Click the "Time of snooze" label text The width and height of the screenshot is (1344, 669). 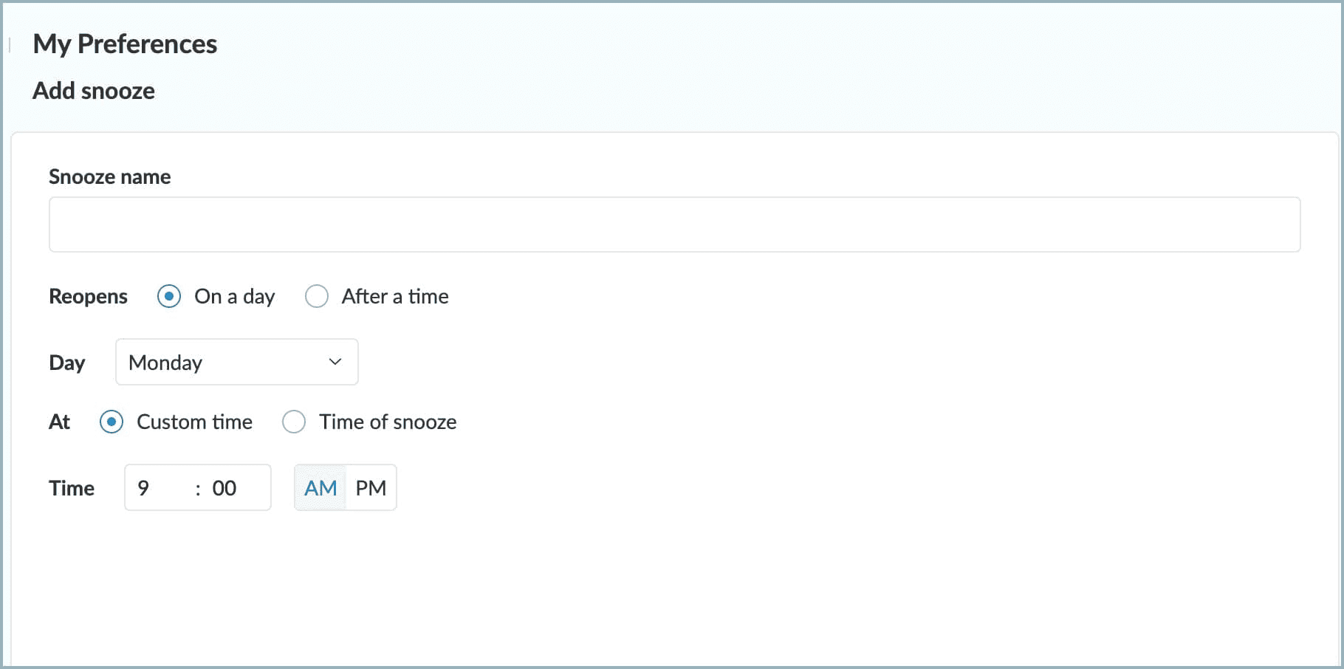click(x=388, y=422)
